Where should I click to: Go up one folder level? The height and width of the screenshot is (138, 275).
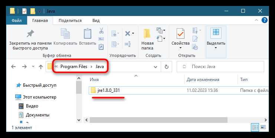coord(41,67)
